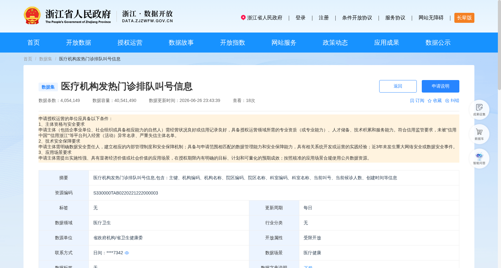
Task: Click the 登录 link
Action: [301, 18]
